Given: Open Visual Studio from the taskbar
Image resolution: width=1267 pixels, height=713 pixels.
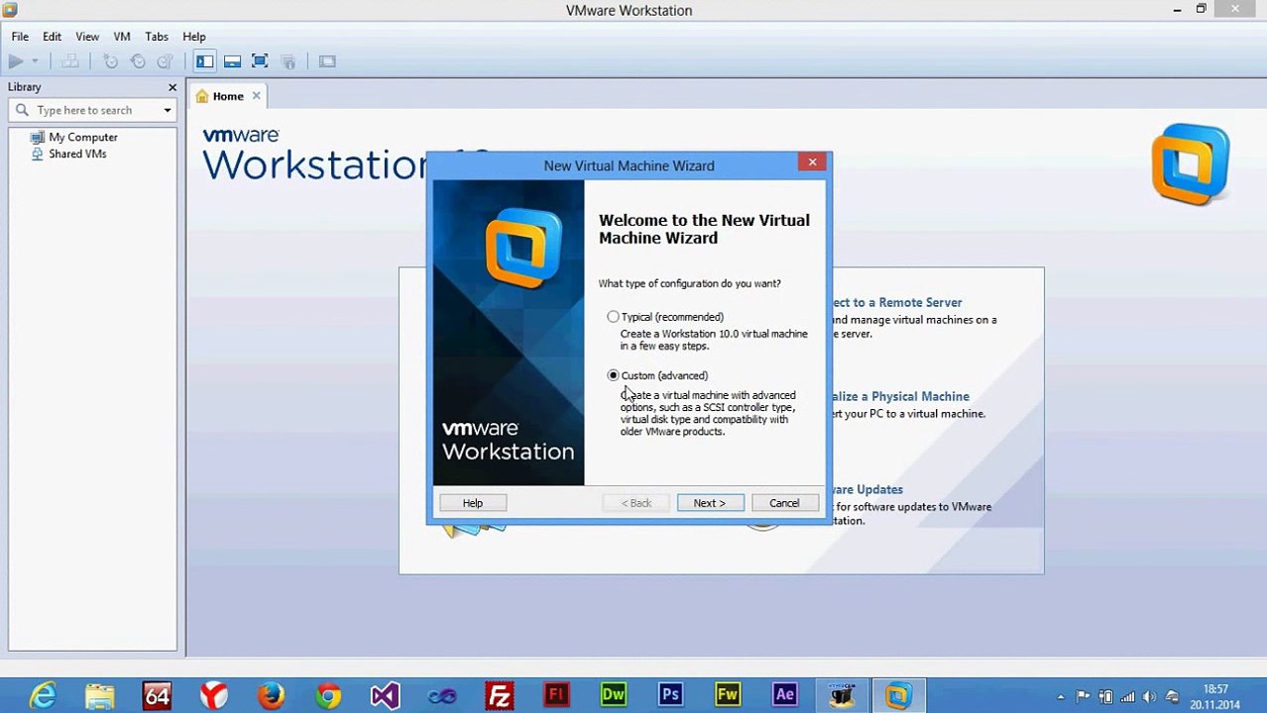Looking at the screenshot, I should (x=385, y=696).
